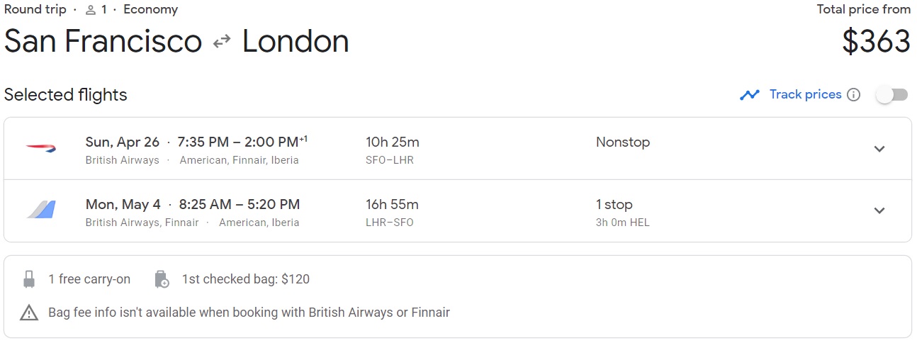Click the checked bag suitcase icon
917x343 pixels.
(x=162, y=279)
